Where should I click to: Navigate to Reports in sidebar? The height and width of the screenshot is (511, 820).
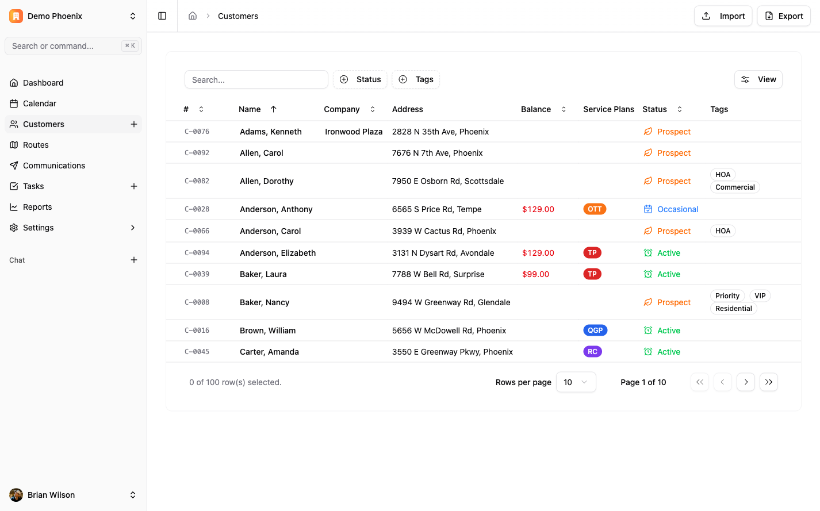[x=37, y=207]
